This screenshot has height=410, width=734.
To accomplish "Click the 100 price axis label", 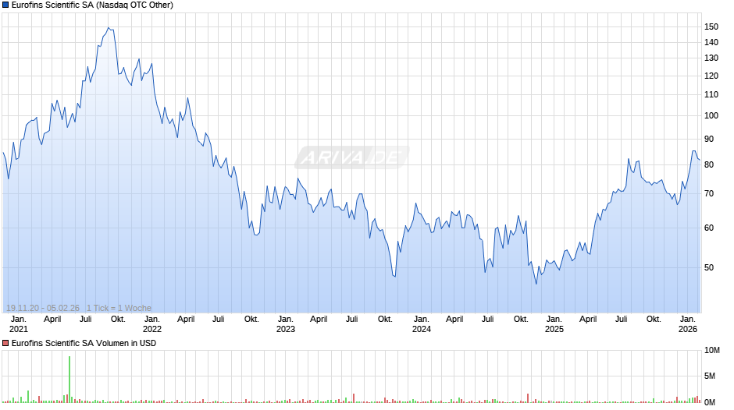I will coord(711,116).
